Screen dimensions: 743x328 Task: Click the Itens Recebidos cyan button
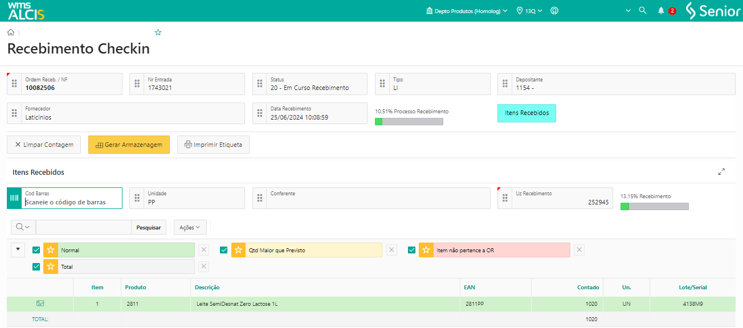pyautogui.click(x=526, y=113)
